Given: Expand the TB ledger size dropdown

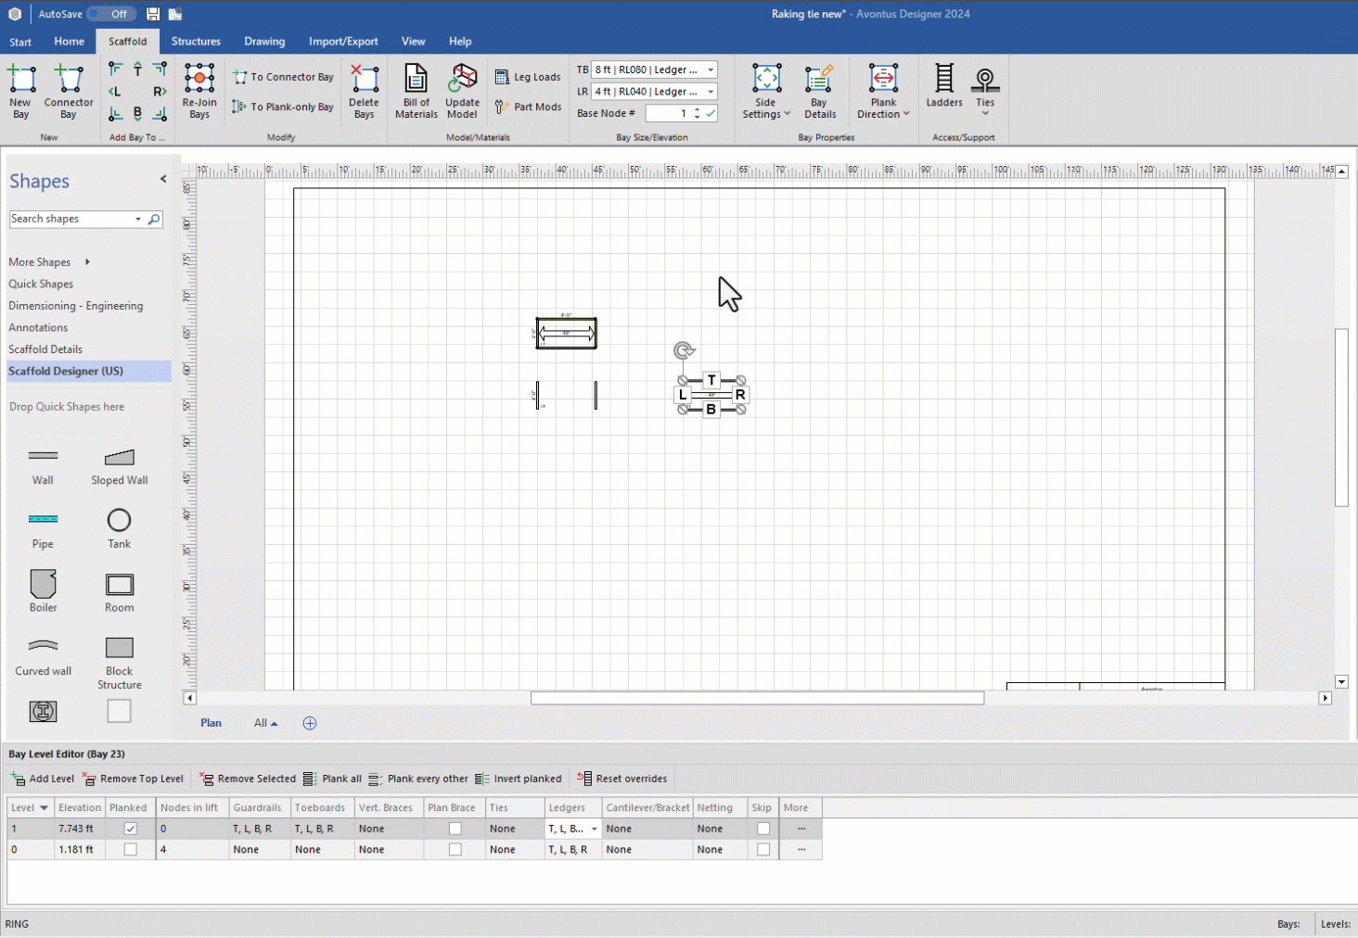Looking at the screenshot, I should pyautogui.click(x=711, y=70).
